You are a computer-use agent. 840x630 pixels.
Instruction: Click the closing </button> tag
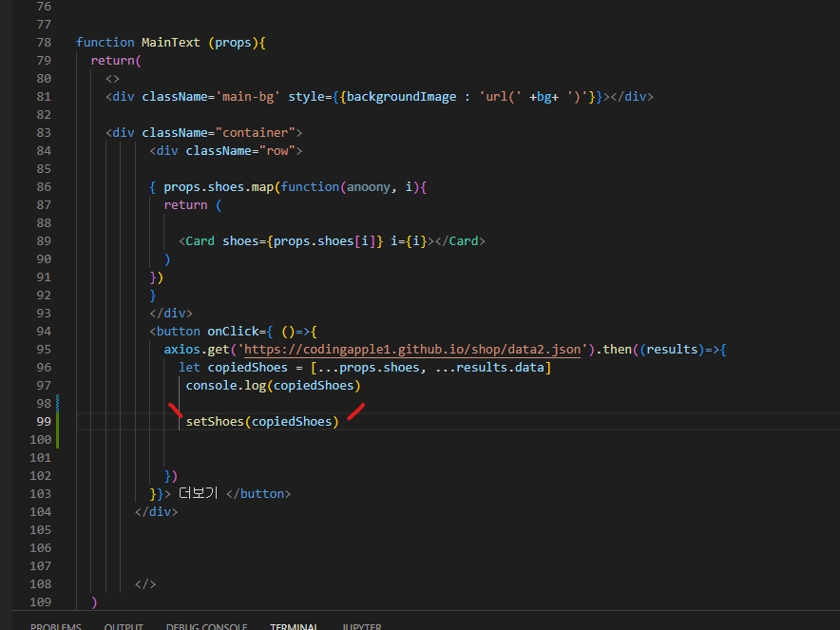[x=258, y=494]
